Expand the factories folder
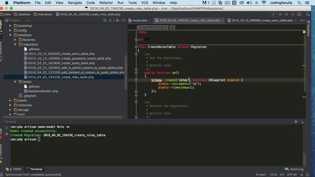The height and width of the screenshot is (177, 315). pyautogui.click(x=15, y=40)
